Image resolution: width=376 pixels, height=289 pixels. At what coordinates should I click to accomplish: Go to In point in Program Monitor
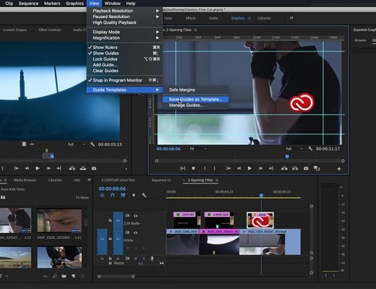pos(228,168)
